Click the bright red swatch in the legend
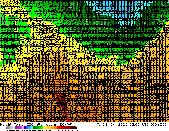Image resolution: width=169 pixels, height=131 pixels. click(x=58, y=128)
